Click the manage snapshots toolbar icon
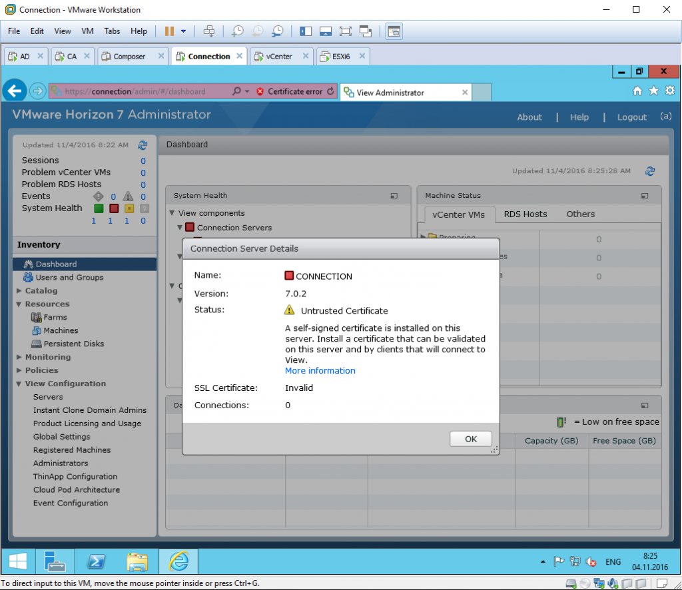Viewport: 682px width, 590px height. tap(278, 31)
